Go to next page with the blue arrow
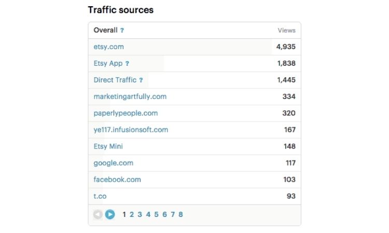The height and width of the screenshot is (233, 389). click(110, 214)
